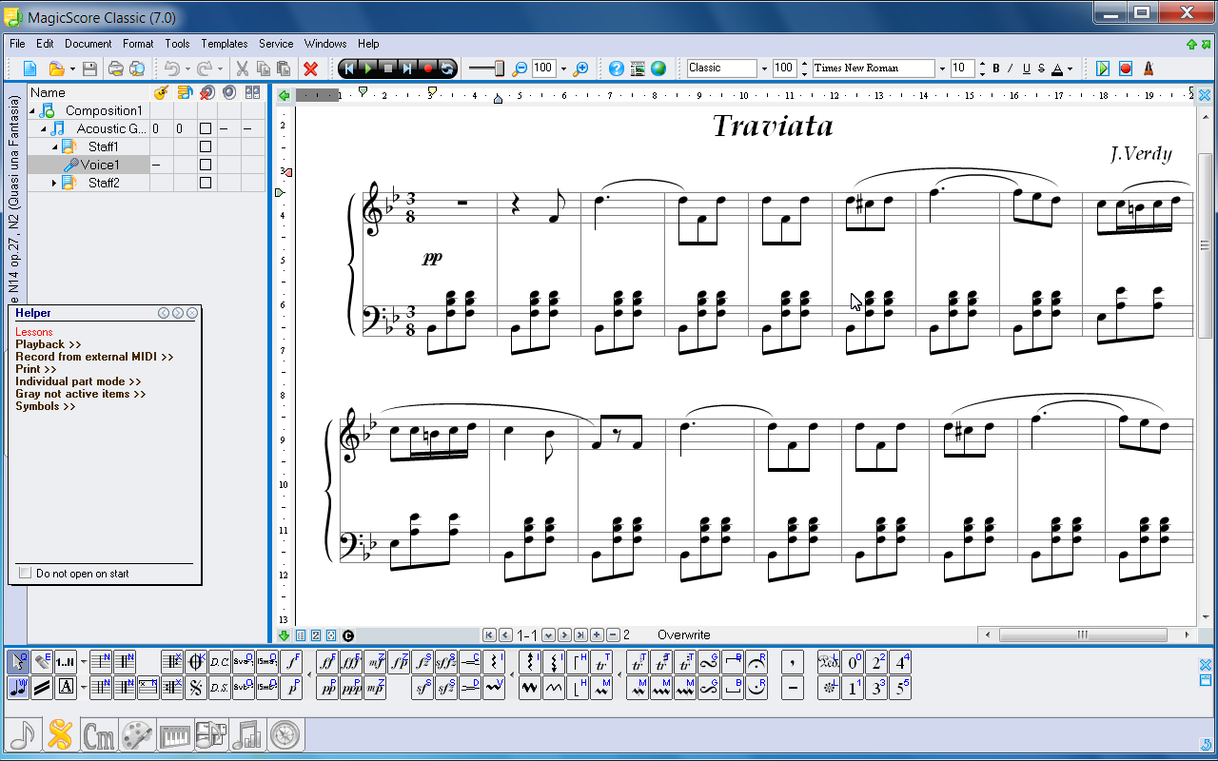Insert the fermata symbol
Image resolution: width=1218 pixels, height=761 pixels.
tap(756, 662)
